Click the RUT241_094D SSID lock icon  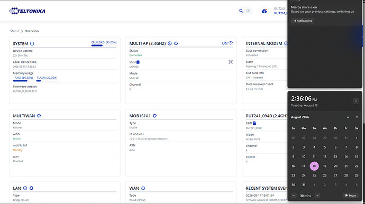point(254,123)
